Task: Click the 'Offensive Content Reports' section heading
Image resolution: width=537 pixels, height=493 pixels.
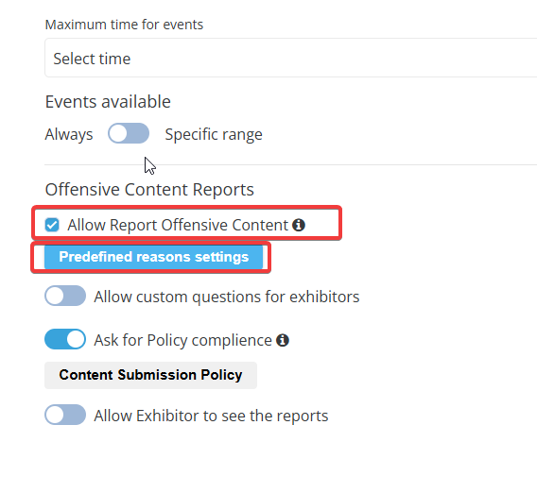Action: [x=149, y=189]
